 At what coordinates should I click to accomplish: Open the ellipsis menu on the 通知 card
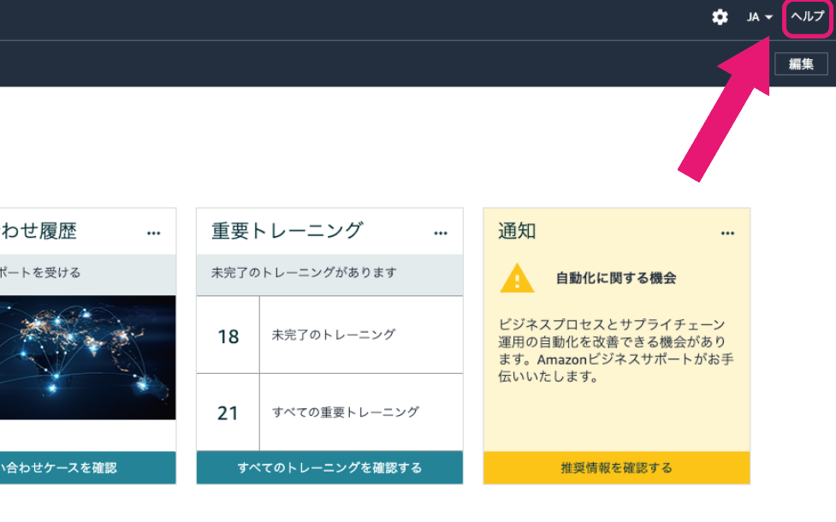[728, 232]
